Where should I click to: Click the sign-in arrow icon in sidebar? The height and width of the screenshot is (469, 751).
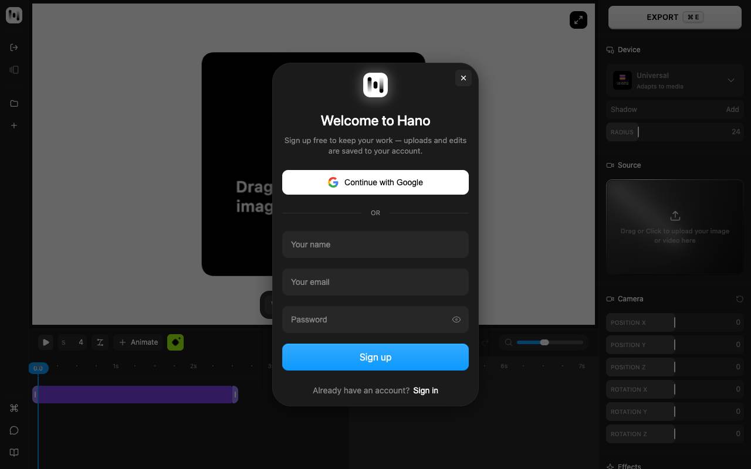pos(14,47)
